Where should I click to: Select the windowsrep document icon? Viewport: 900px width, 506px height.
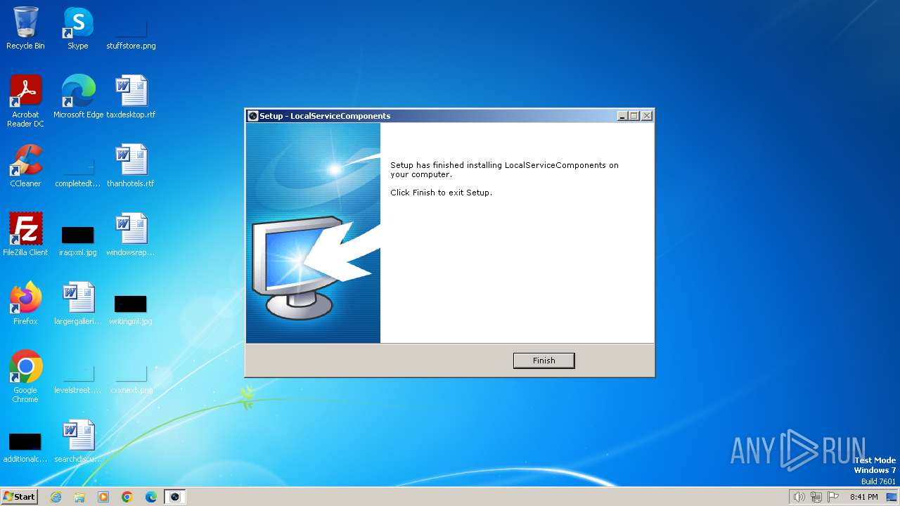tap(131, 234)
